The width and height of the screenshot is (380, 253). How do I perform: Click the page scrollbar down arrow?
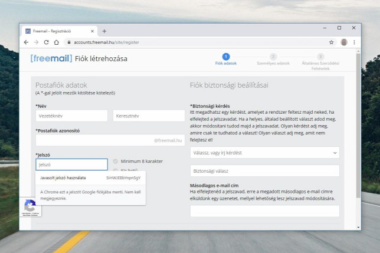click(x=358, y=227)
